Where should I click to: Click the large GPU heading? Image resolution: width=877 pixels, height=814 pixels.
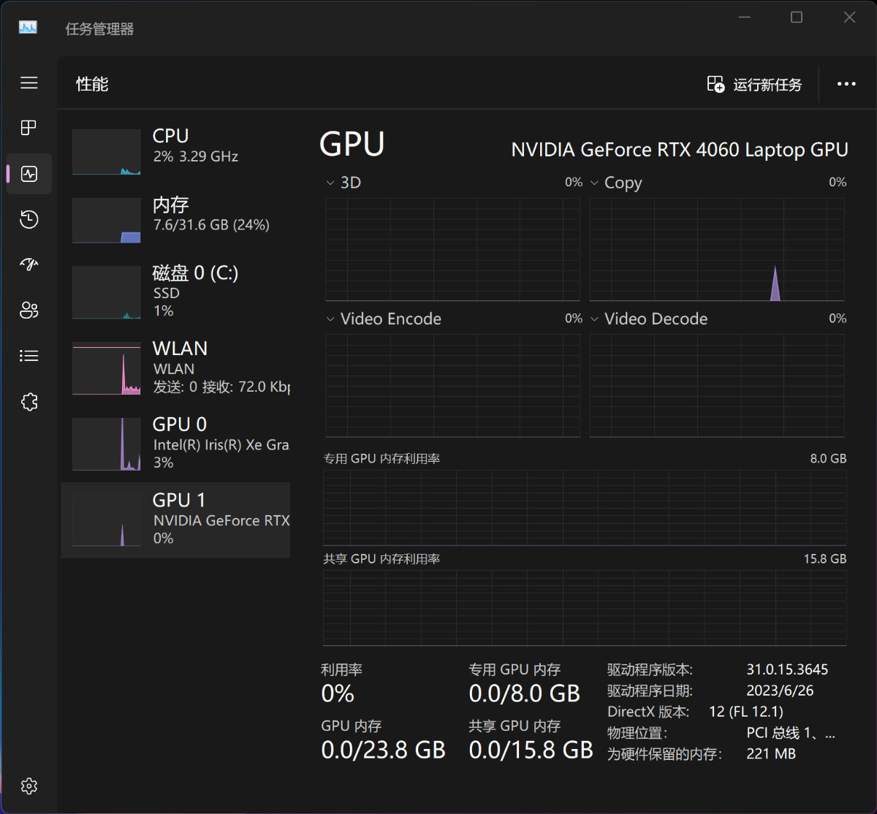tap(352, 144)
